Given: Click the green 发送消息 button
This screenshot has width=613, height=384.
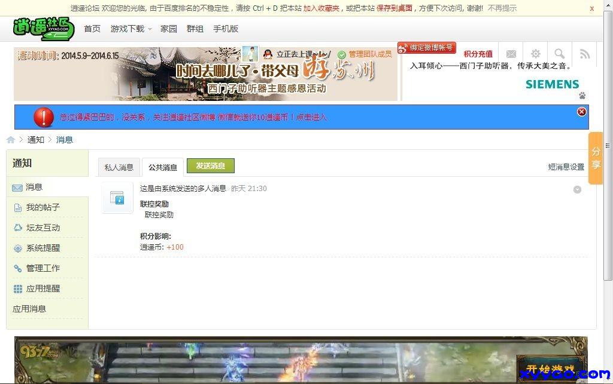Looking at the screenshot, I should point(210,166).
